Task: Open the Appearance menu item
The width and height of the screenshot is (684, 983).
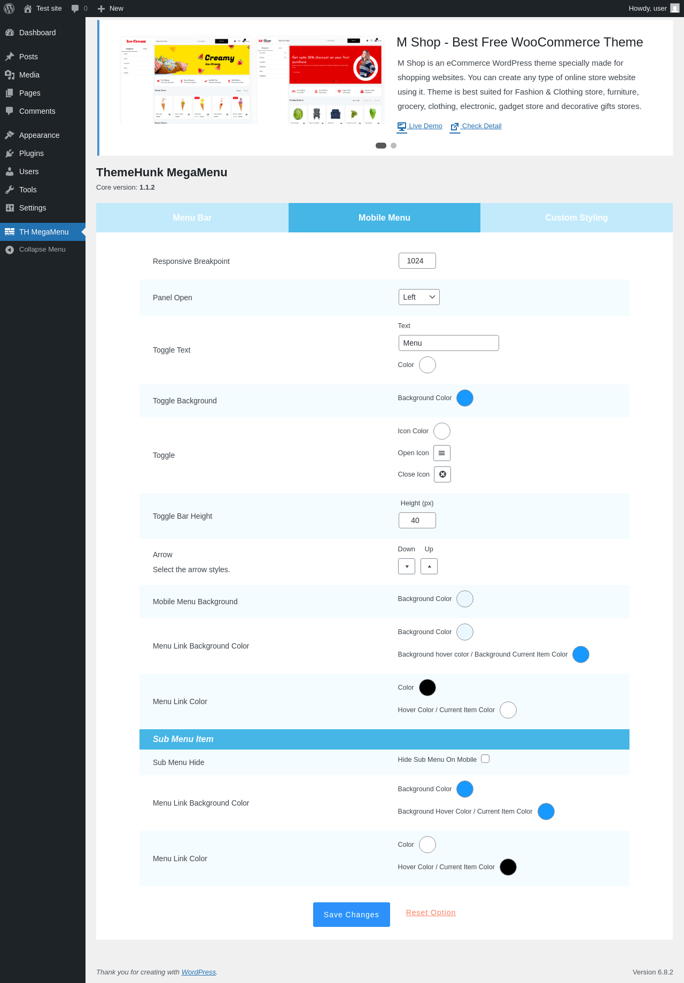Action: [x=43, y=135]
